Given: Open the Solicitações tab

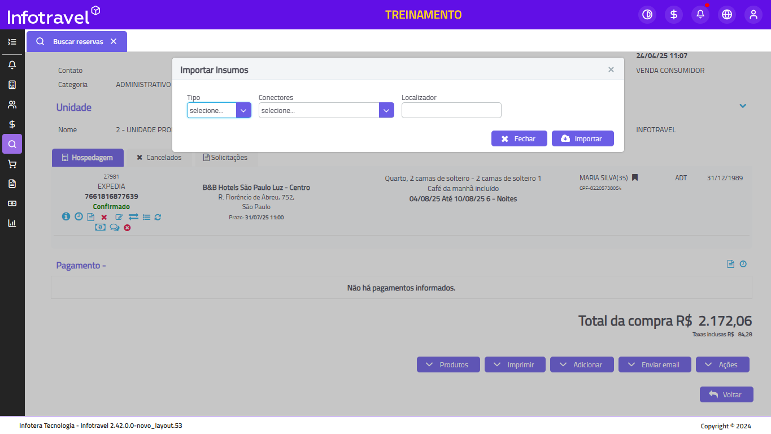Looking at the screenshot, I should (226, 158).
